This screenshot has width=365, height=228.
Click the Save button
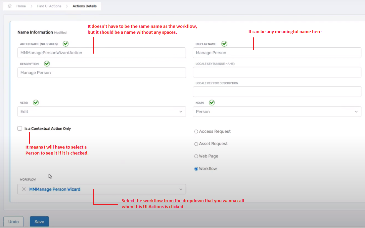click(x=39, y=221)
